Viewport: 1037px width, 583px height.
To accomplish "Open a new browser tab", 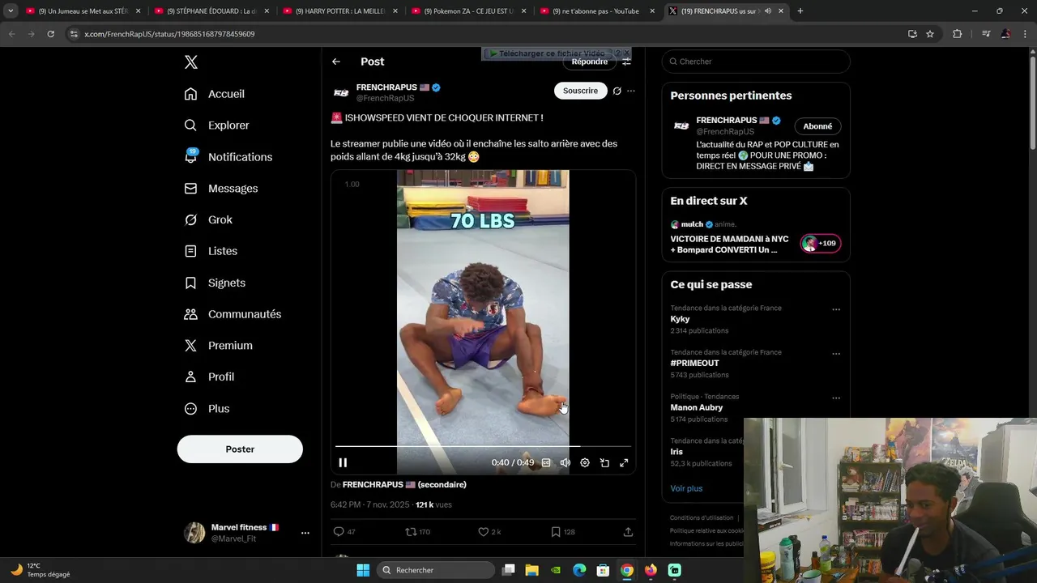I will (800, 11).
